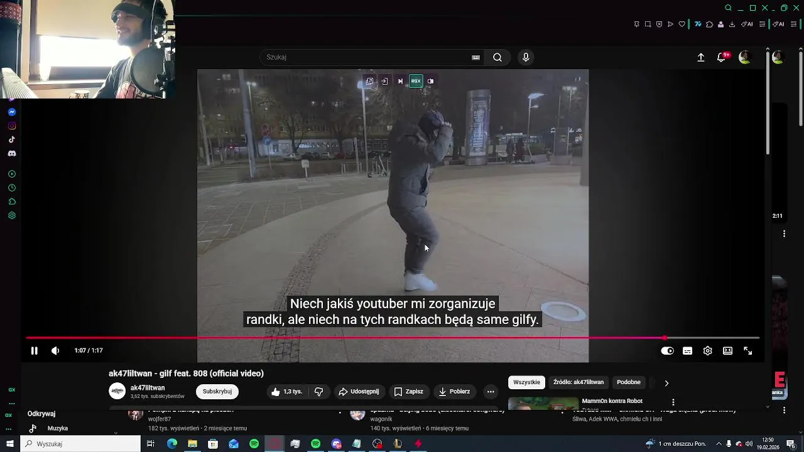
Task: Open the wagonik channel link
Action: pos(381,419)
